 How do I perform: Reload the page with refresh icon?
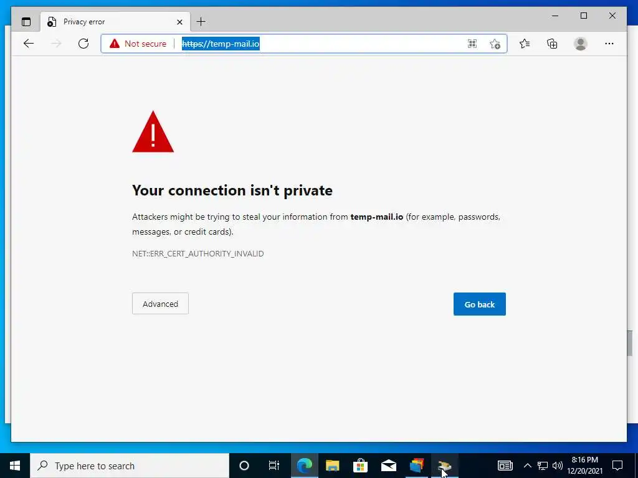pos(83,44)
